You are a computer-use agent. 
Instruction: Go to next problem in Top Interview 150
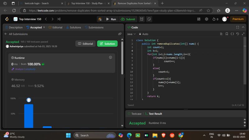click(52, 19)
